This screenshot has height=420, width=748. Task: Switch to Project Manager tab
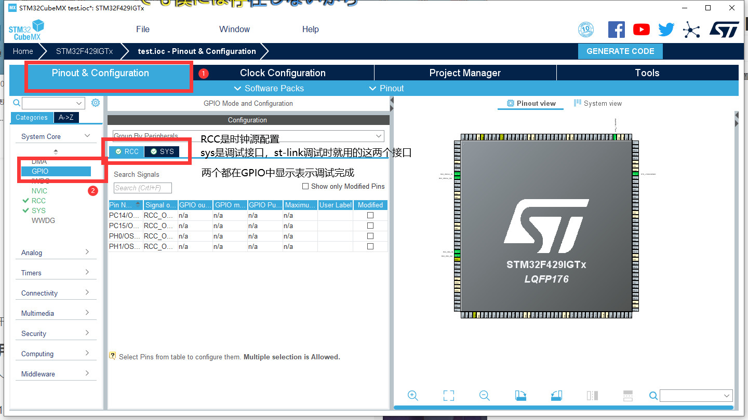coord(465,73)
